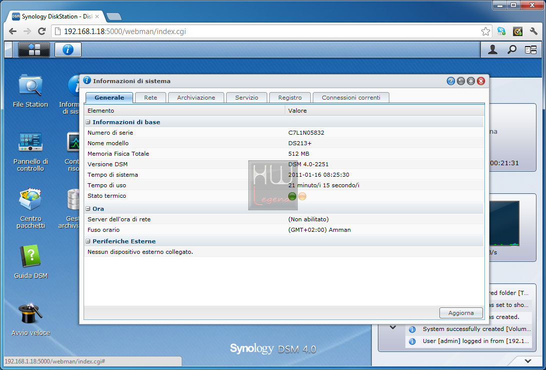Click the Aggiorna button
The width and height of the screenshot is (546, 370).
[x=461, y=313]
